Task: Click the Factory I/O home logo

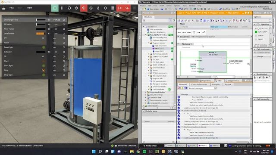Action: (4, 8)
